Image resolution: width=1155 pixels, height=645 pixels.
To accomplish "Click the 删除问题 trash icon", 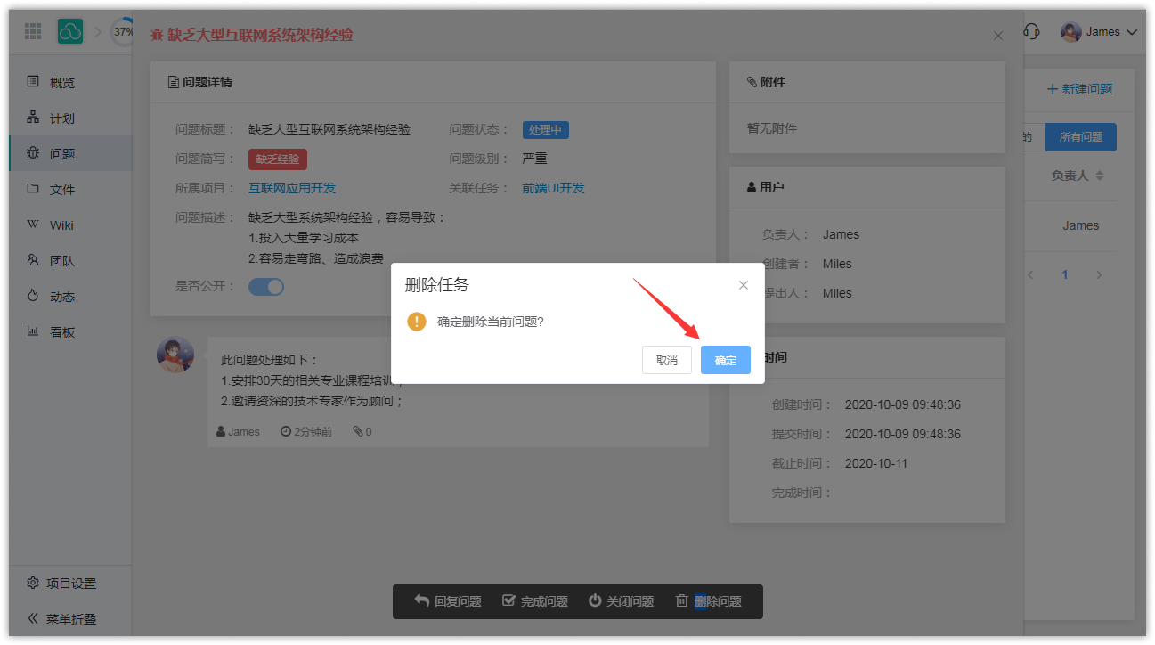I will (682, 600).
